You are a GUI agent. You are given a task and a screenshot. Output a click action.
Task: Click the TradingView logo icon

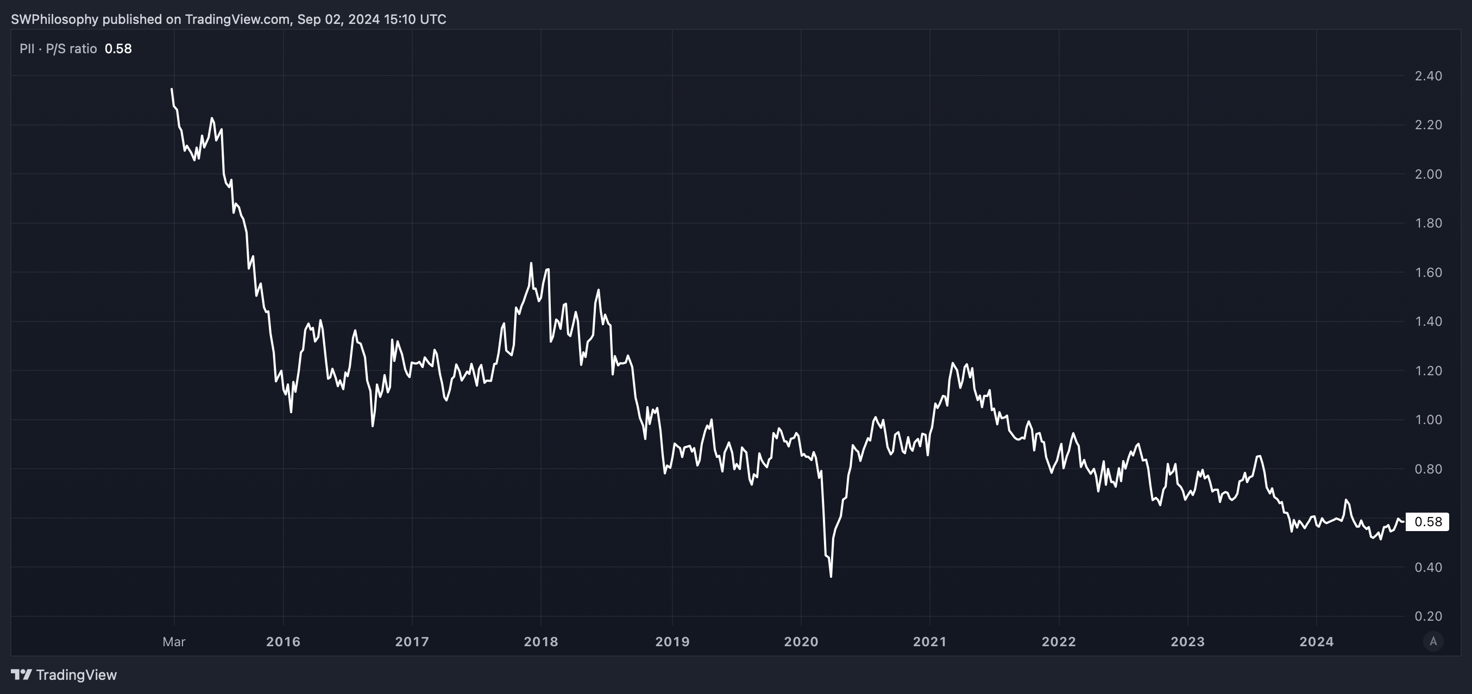[x=21, y=674]
